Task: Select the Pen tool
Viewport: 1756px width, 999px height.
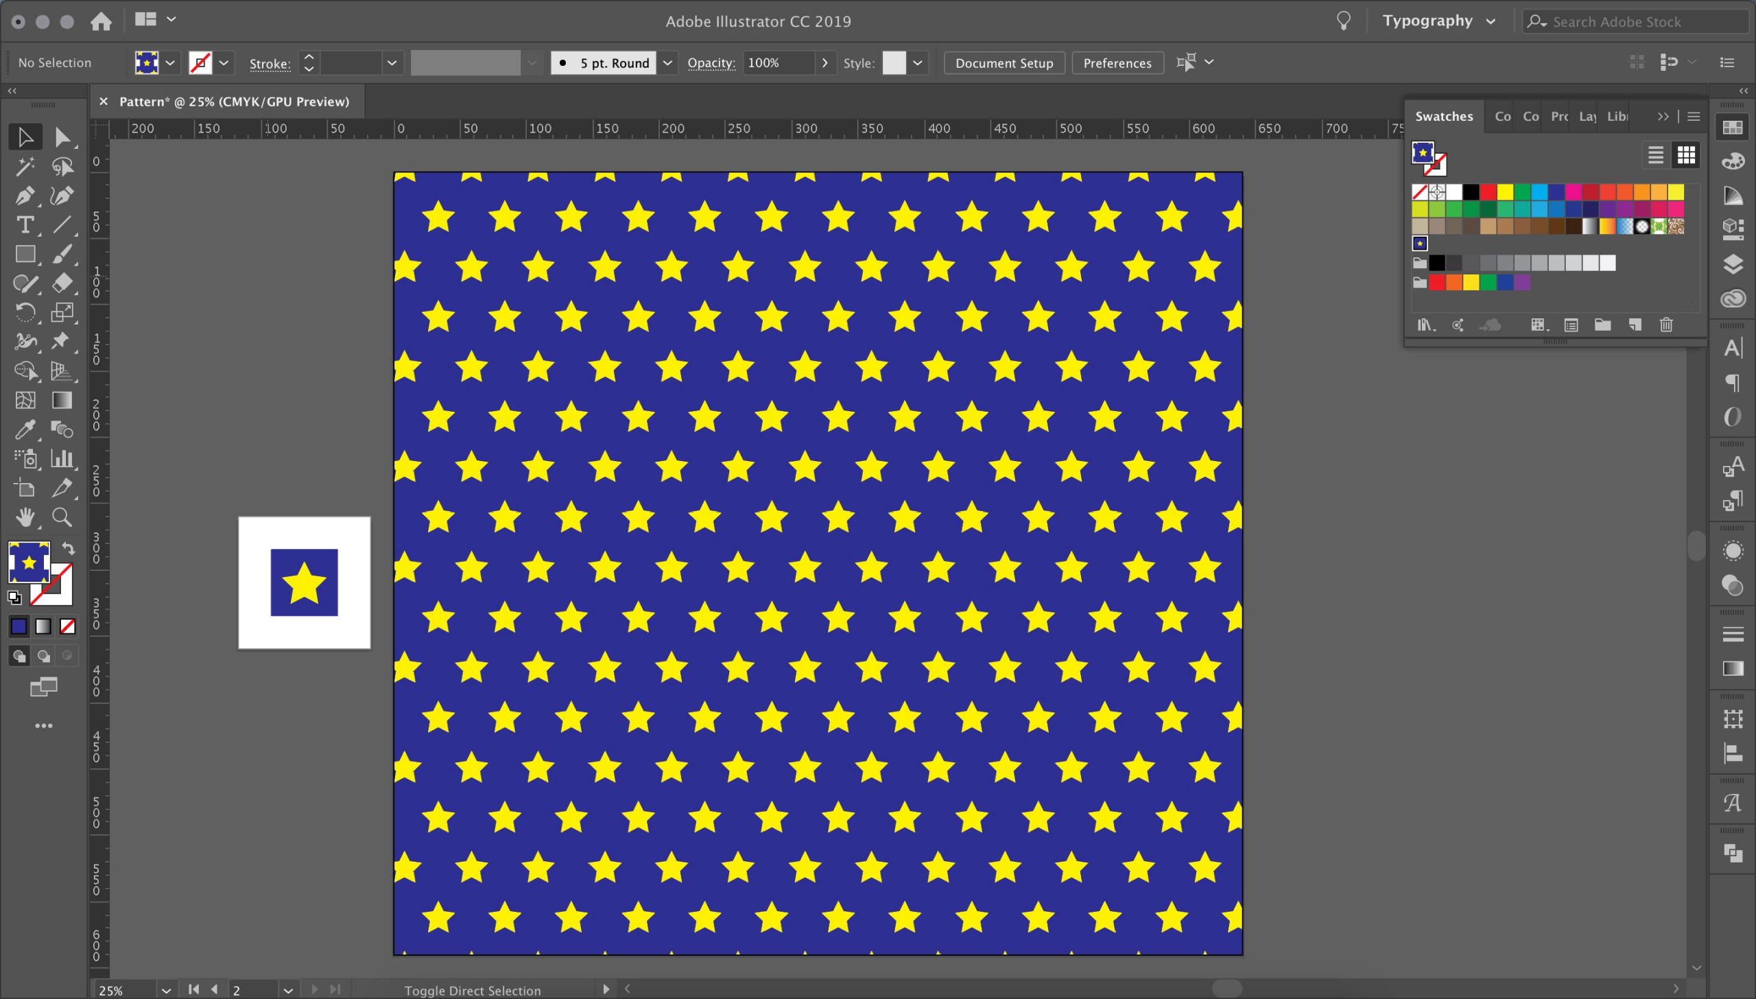Action: [x=25, y=196]
